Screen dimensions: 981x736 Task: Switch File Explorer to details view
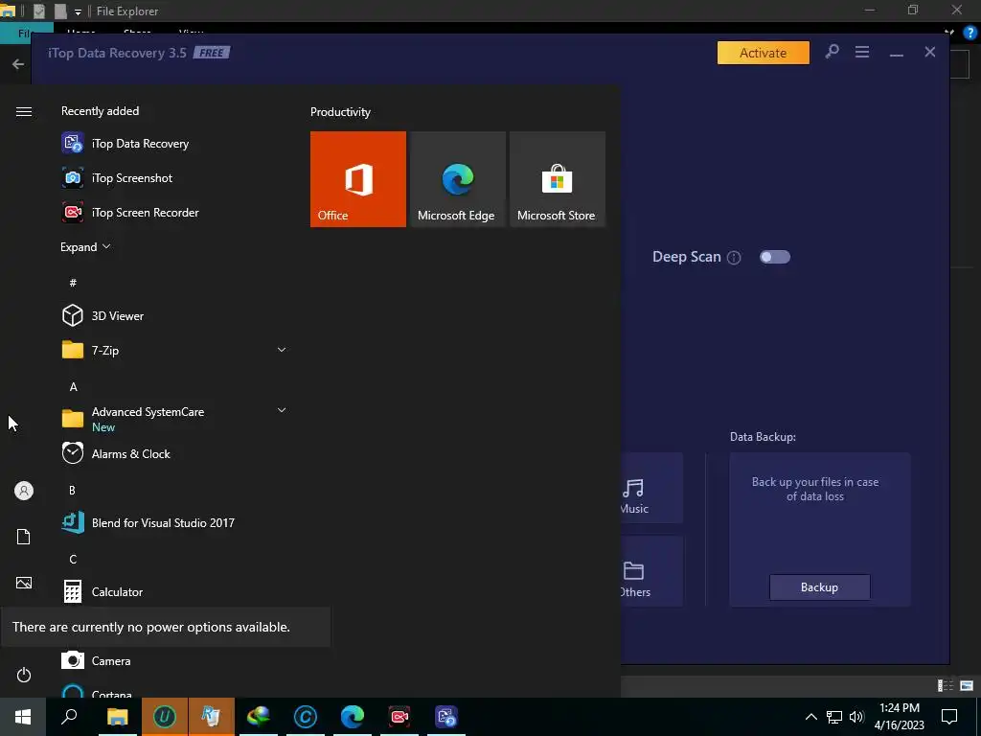(x=946, y=686)
